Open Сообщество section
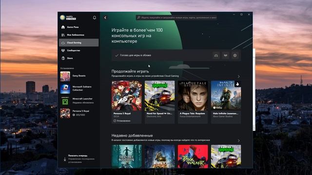 (78, 51)
